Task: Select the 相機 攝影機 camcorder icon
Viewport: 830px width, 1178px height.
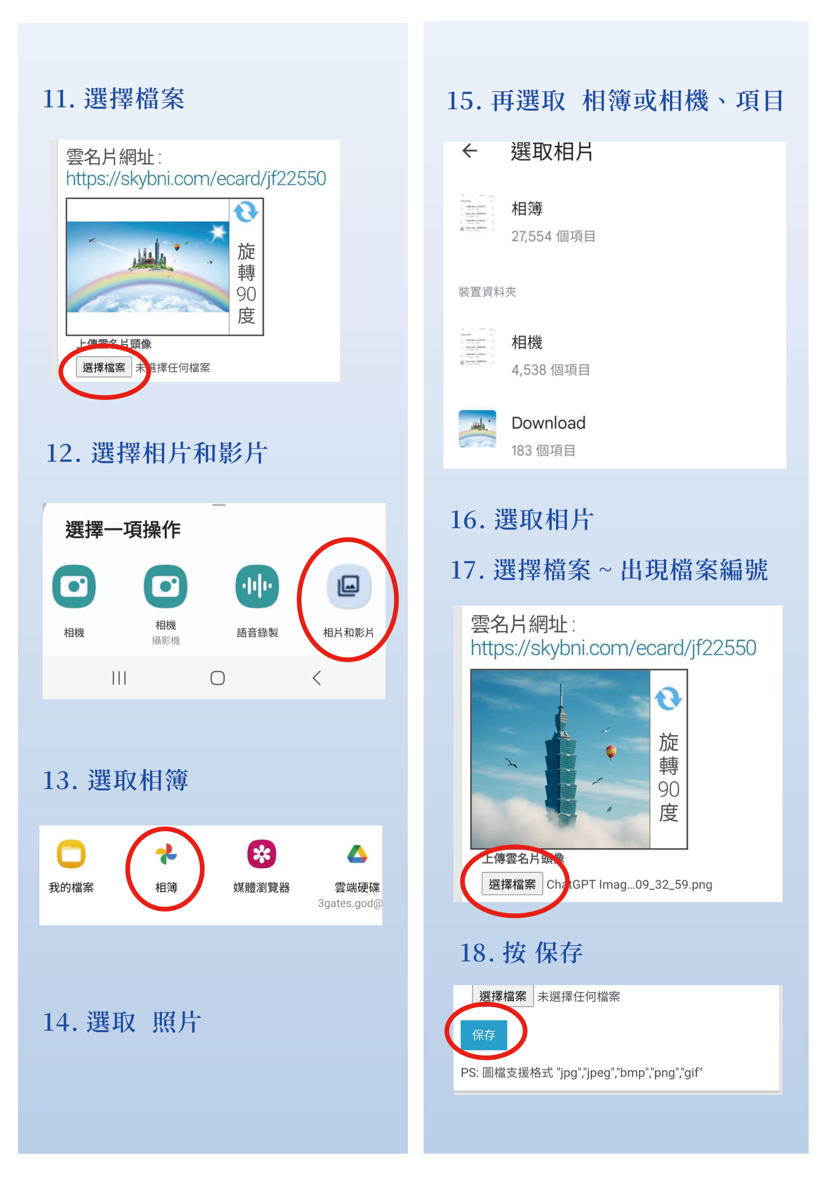Action: coord(165,586)
